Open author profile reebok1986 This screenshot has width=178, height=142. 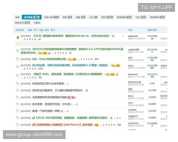pos(133,49)
